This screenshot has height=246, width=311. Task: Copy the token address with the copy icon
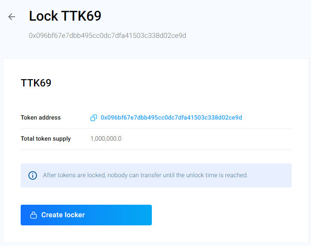94,118
